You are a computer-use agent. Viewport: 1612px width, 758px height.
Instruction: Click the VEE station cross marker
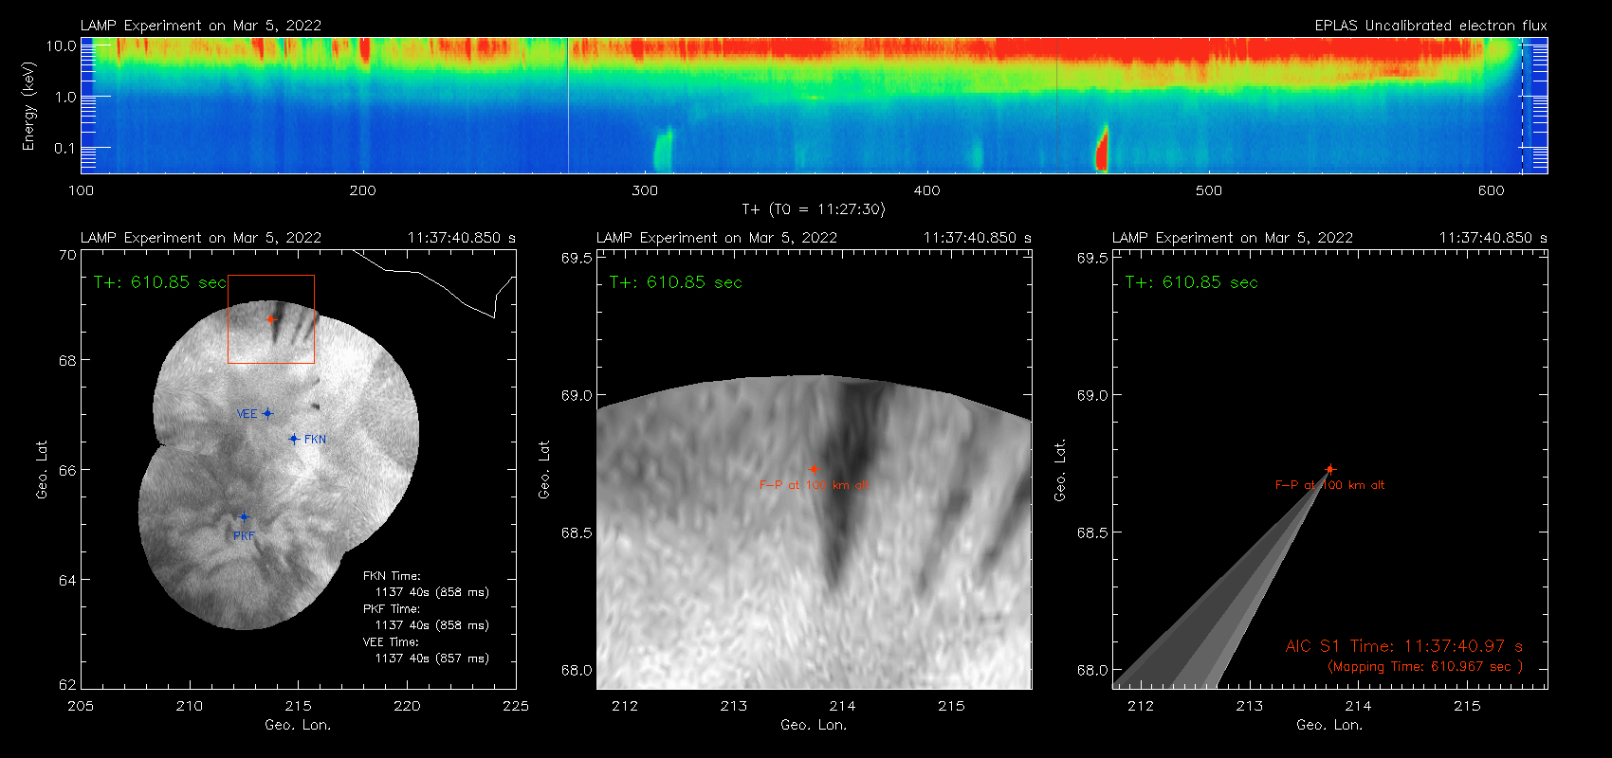[x=267, y=413]
